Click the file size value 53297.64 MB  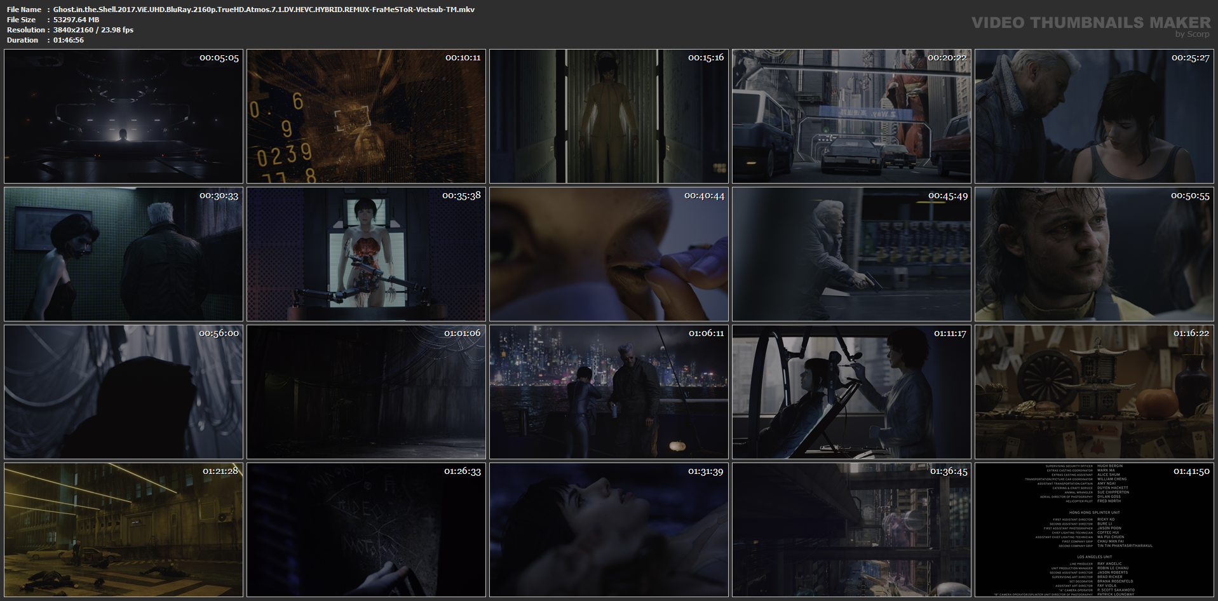tap(76, 20)
